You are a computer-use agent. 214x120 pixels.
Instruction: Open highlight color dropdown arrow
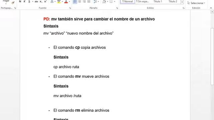point(63,2)
